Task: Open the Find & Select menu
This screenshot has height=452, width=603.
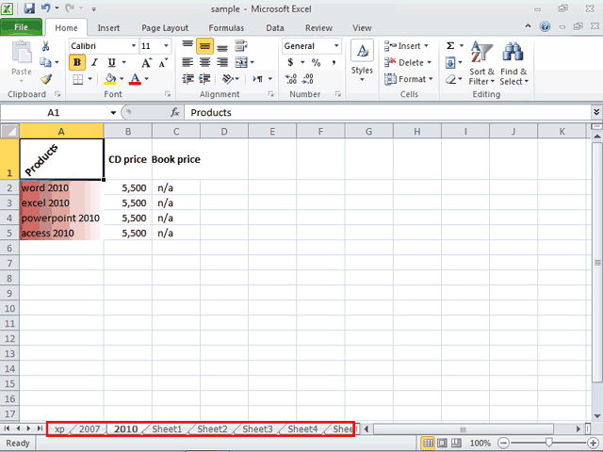Action: 514,63
